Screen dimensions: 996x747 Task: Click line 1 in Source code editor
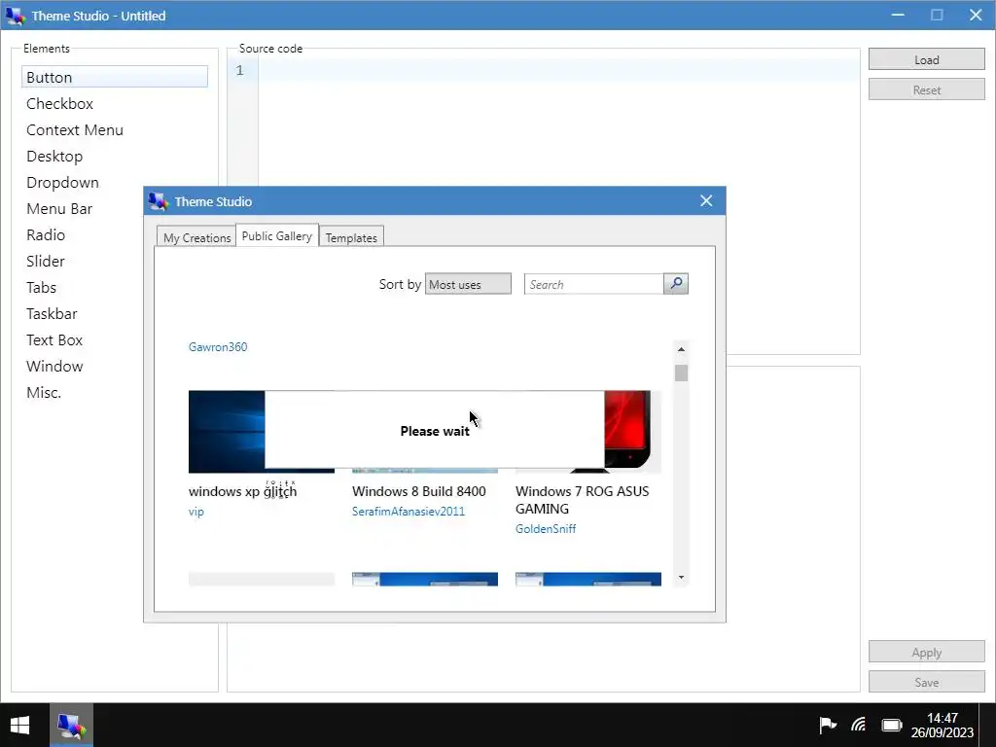click(x=559, y=70)
